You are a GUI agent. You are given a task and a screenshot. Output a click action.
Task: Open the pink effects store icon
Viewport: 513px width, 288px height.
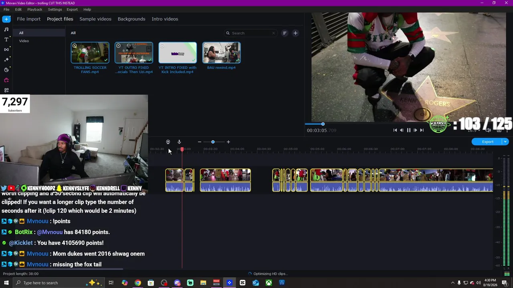click(x=6, y=80)
